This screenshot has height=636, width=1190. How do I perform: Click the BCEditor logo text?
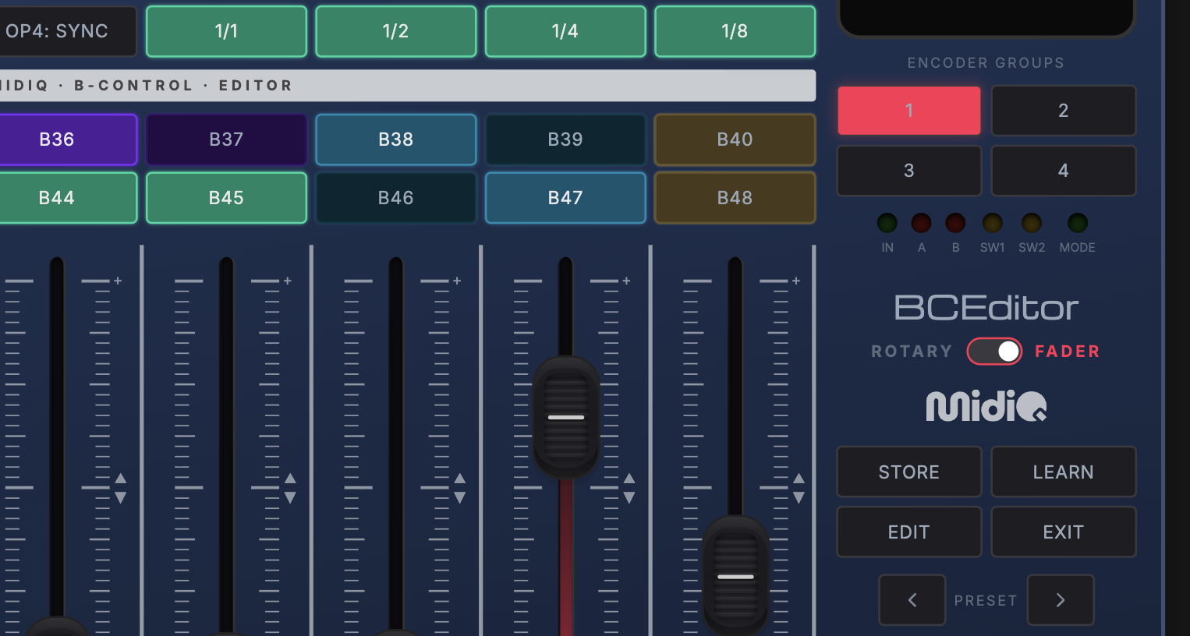pos(986,308)
